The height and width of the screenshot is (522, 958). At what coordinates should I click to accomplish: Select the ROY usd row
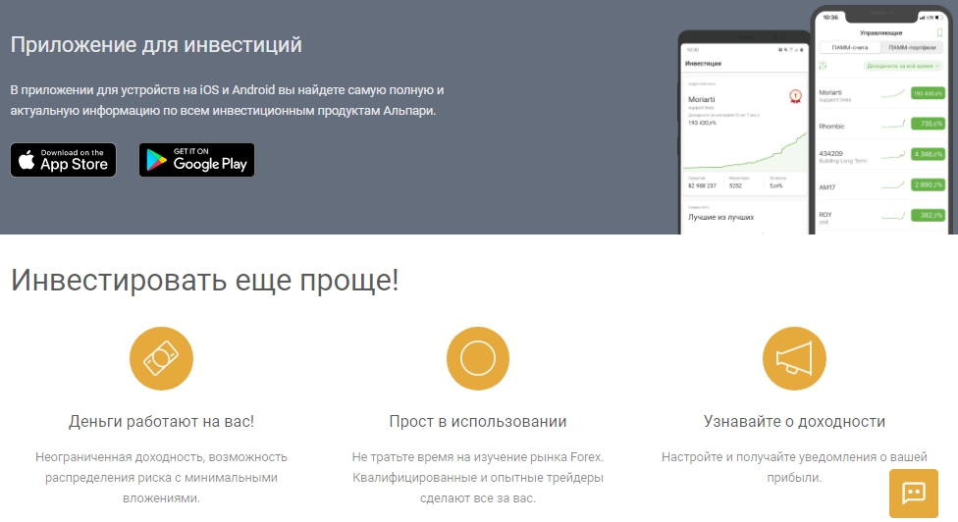coord(881,216)
